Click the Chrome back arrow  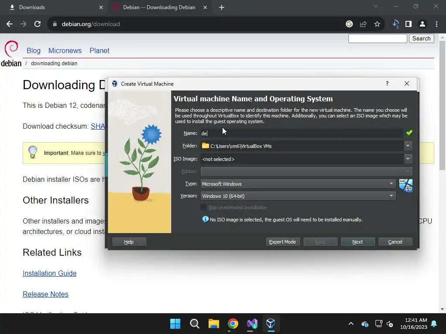click(x=10, y=24)
